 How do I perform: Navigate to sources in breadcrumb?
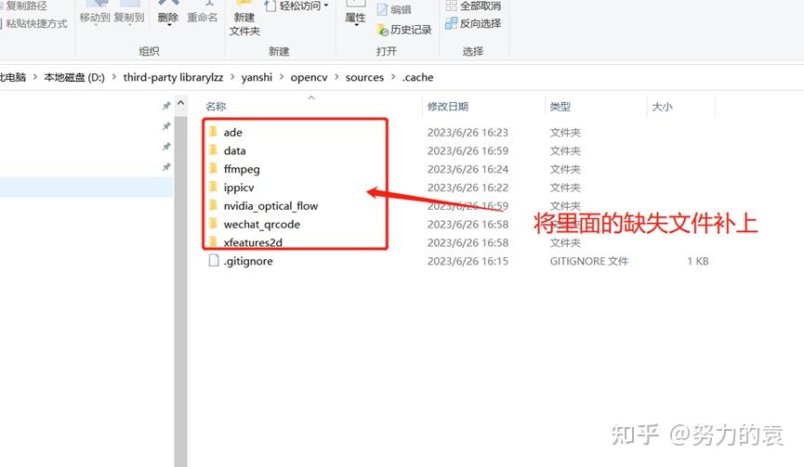(364, 77)
